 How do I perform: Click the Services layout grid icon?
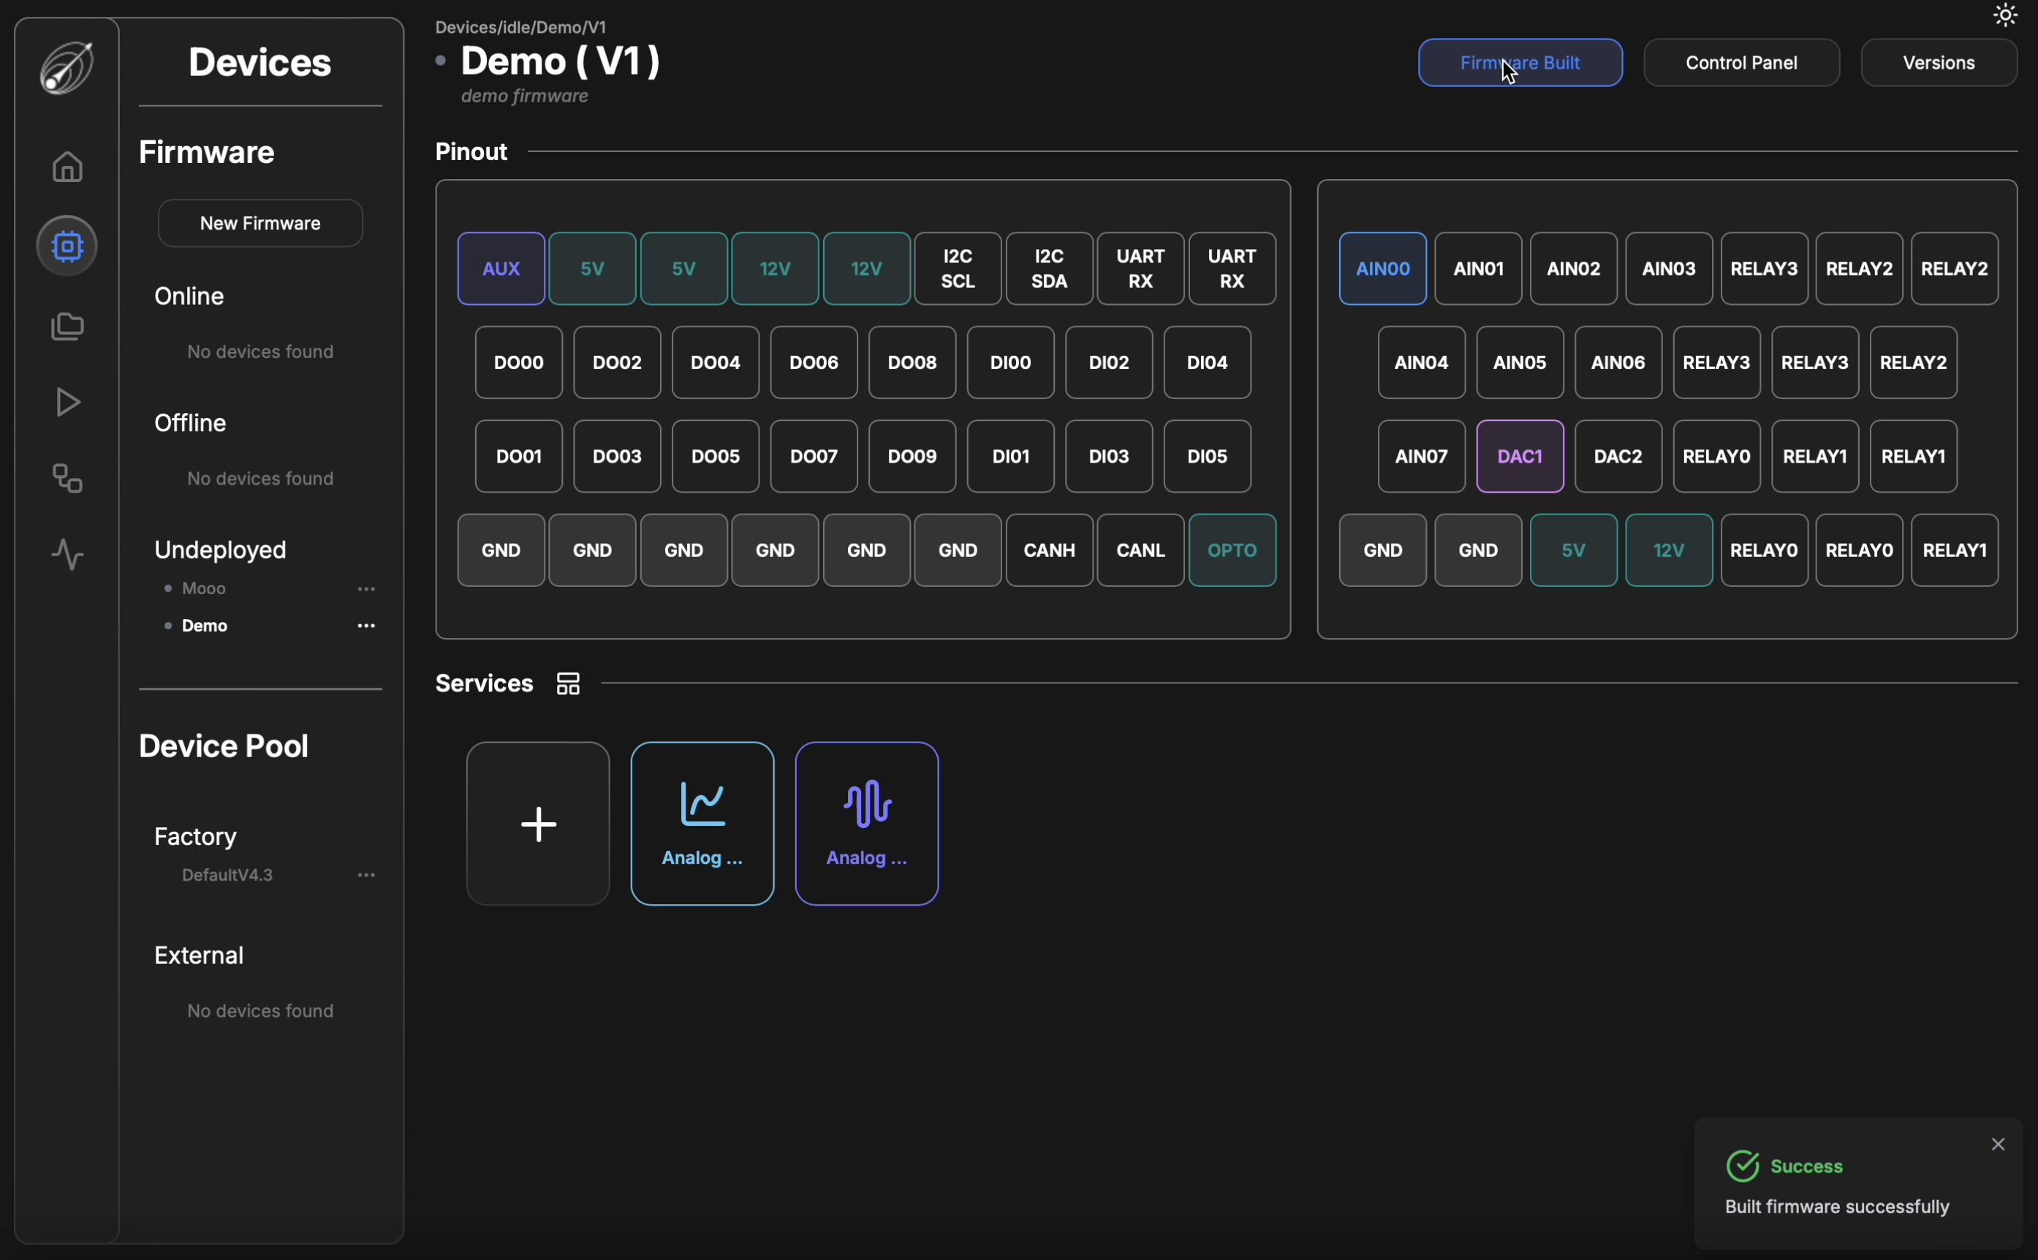click(569, 684)
